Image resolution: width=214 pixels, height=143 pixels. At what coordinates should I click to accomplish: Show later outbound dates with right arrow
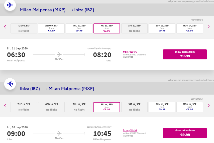[x=208, y=27]
